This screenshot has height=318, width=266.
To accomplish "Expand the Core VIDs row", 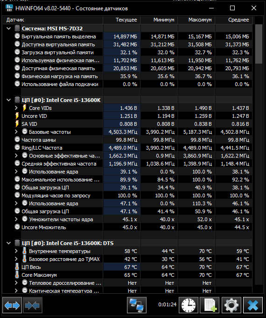I will [16, 108].
